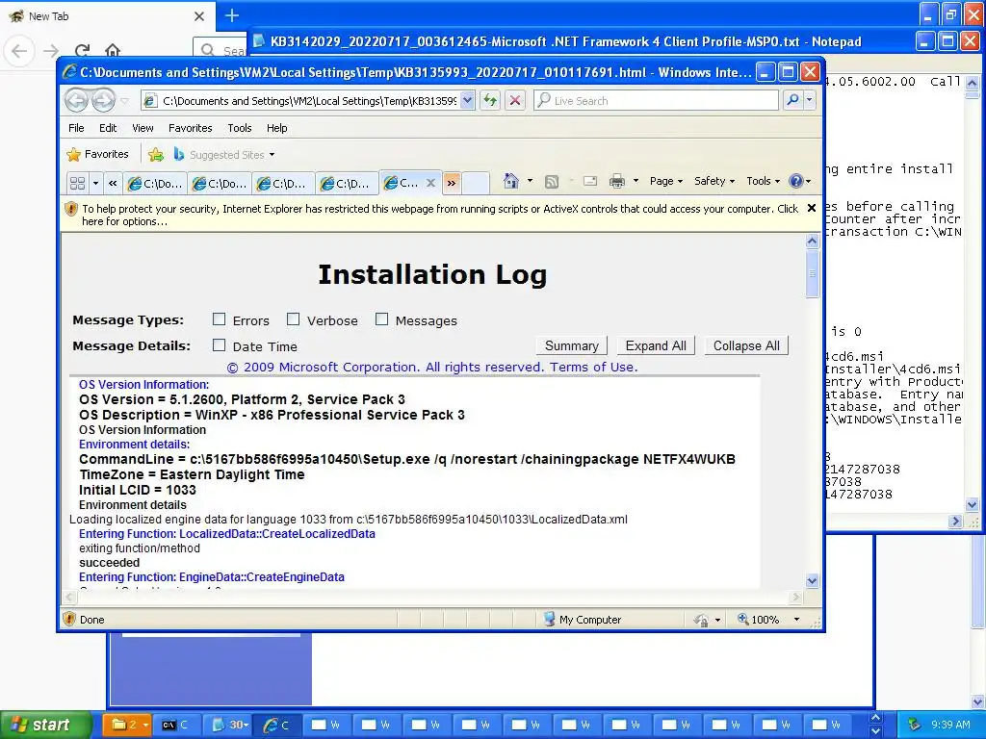Open recent pages dropdown arrow
Image resolution: width=986 pixels, height=739 pixels.
click(x=124, y=101)
